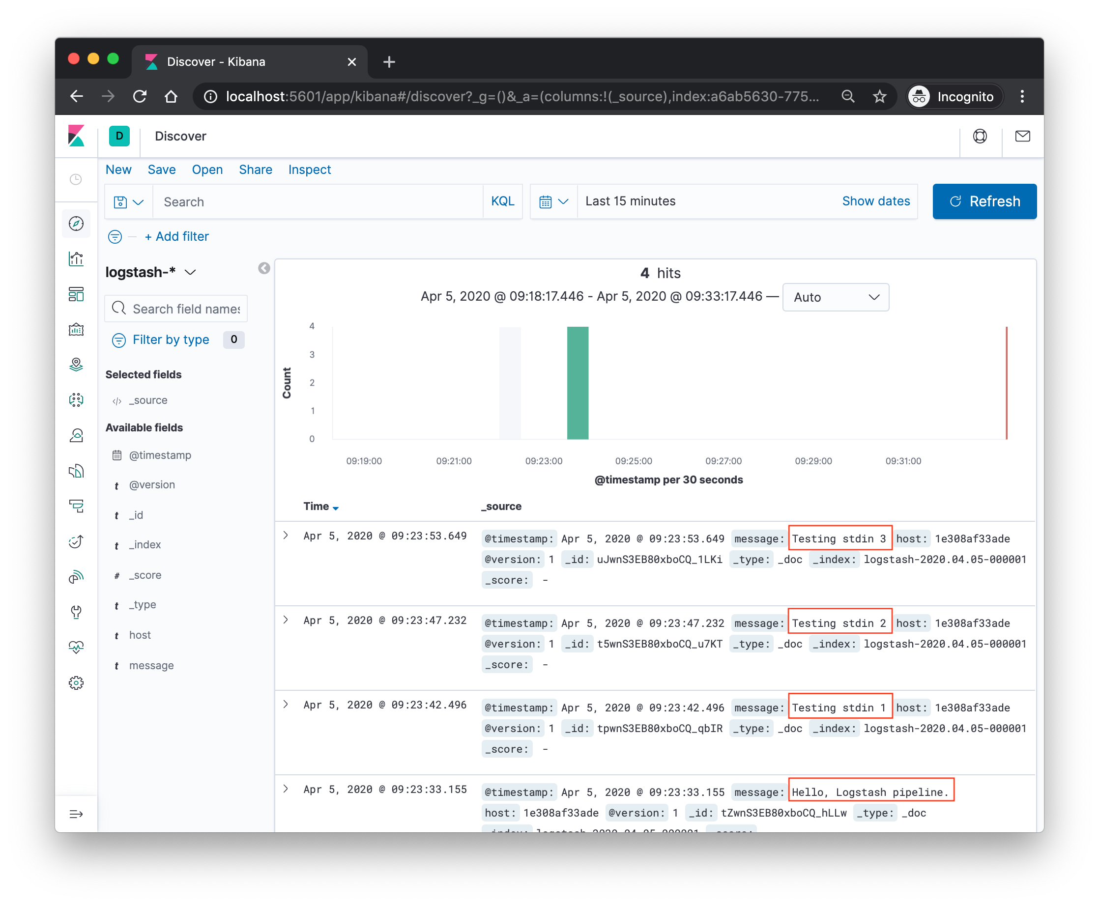Select the @timestamp available field
Image resolution: width=1099 pixels, height=905 pixels.
coord(160,455)
